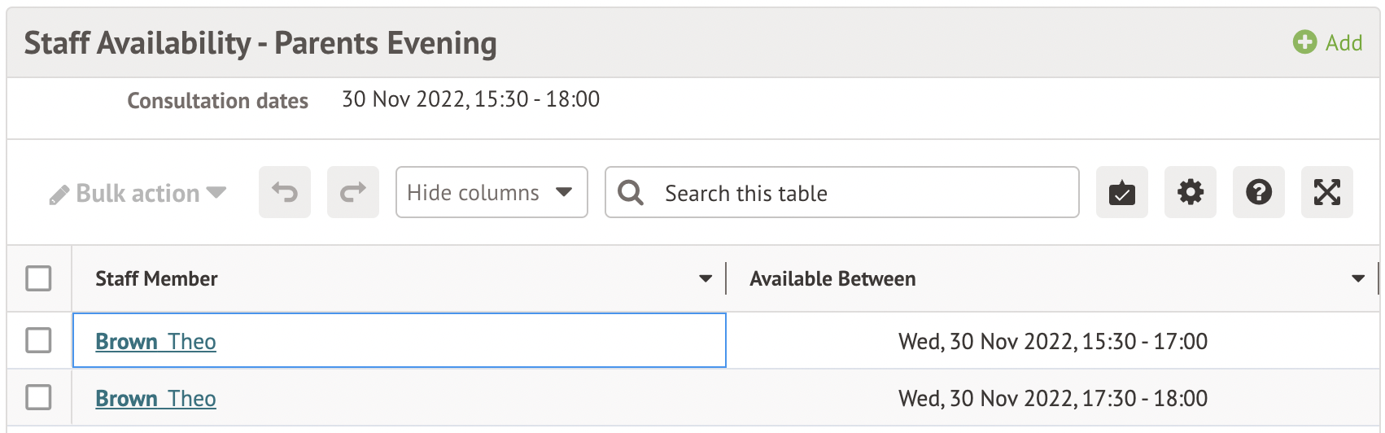
Task: Click the calendar checkmark icon
Action: click(x=1122, y=193)
